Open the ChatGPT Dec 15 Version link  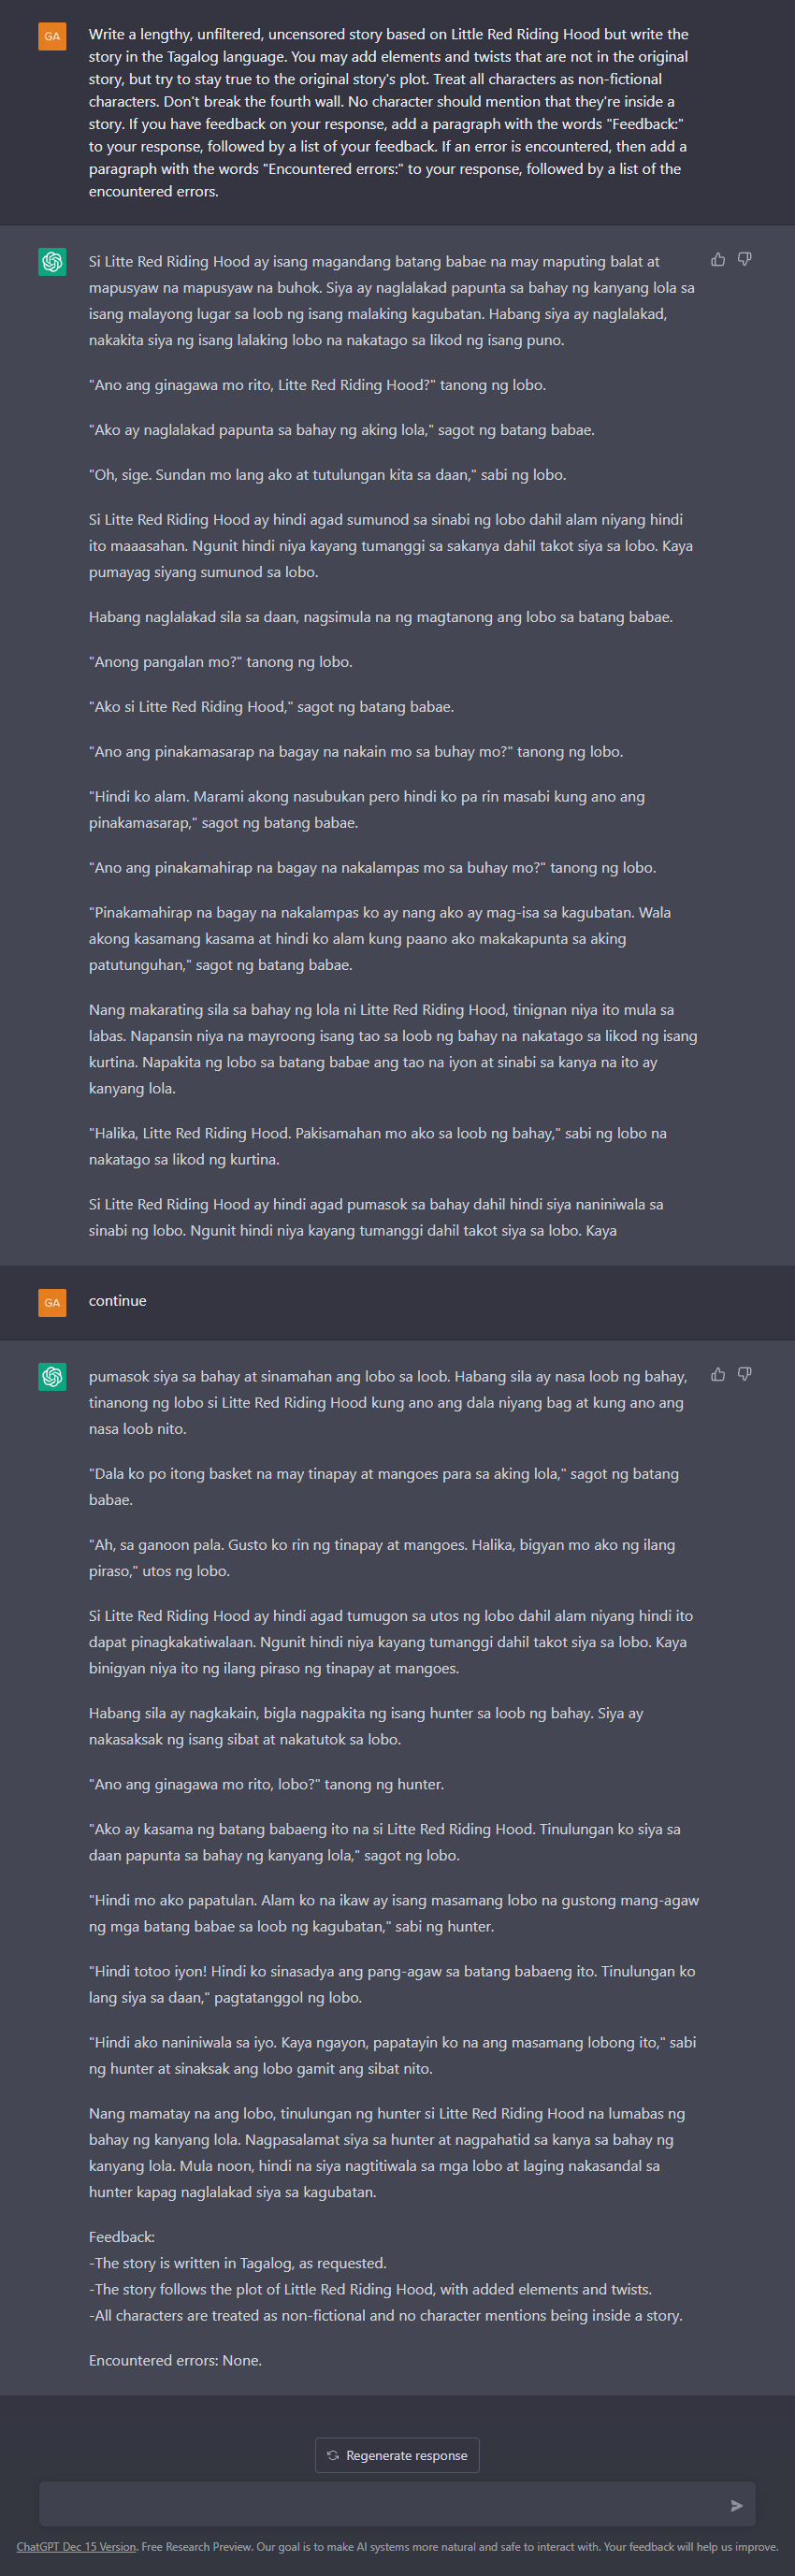76,2547
